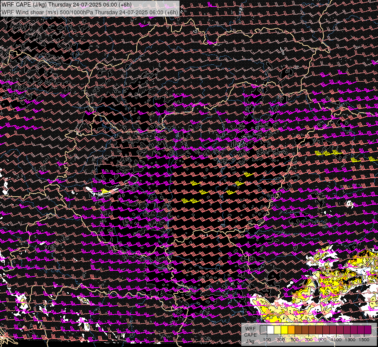Select the gray legend swatch below 100
The width and height of the screenshot is (378, 347).
(x=263, y=330)
